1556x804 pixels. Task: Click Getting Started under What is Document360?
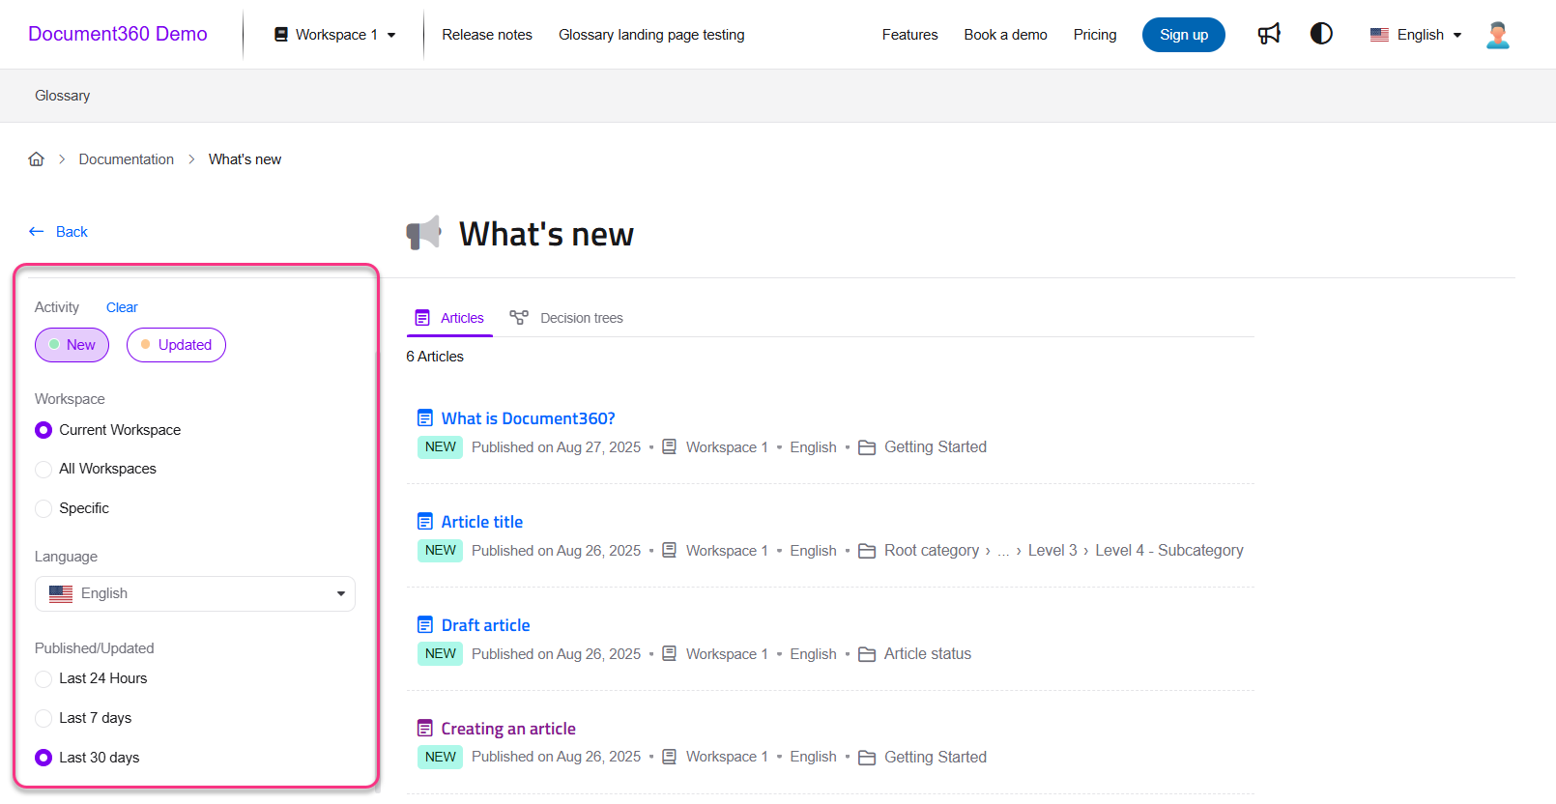click(x=936, y=447)
